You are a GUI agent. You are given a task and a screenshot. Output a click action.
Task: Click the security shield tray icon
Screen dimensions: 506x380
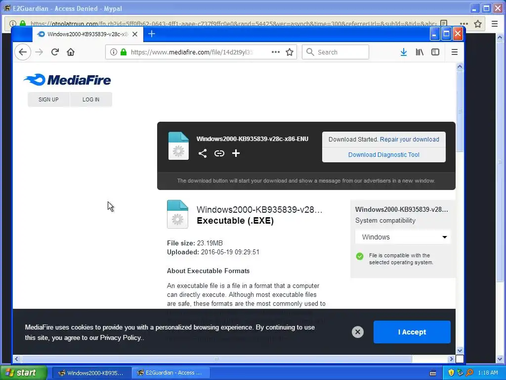[451, 373]
